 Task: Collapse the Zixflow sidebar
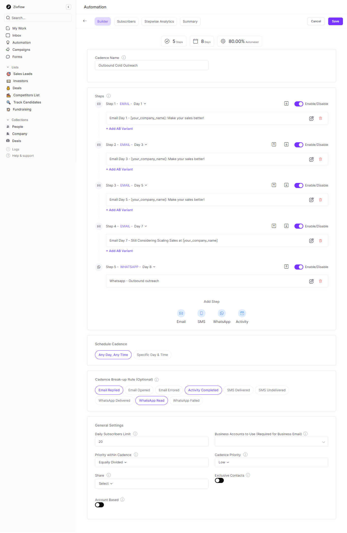click(x=69, y=7)
